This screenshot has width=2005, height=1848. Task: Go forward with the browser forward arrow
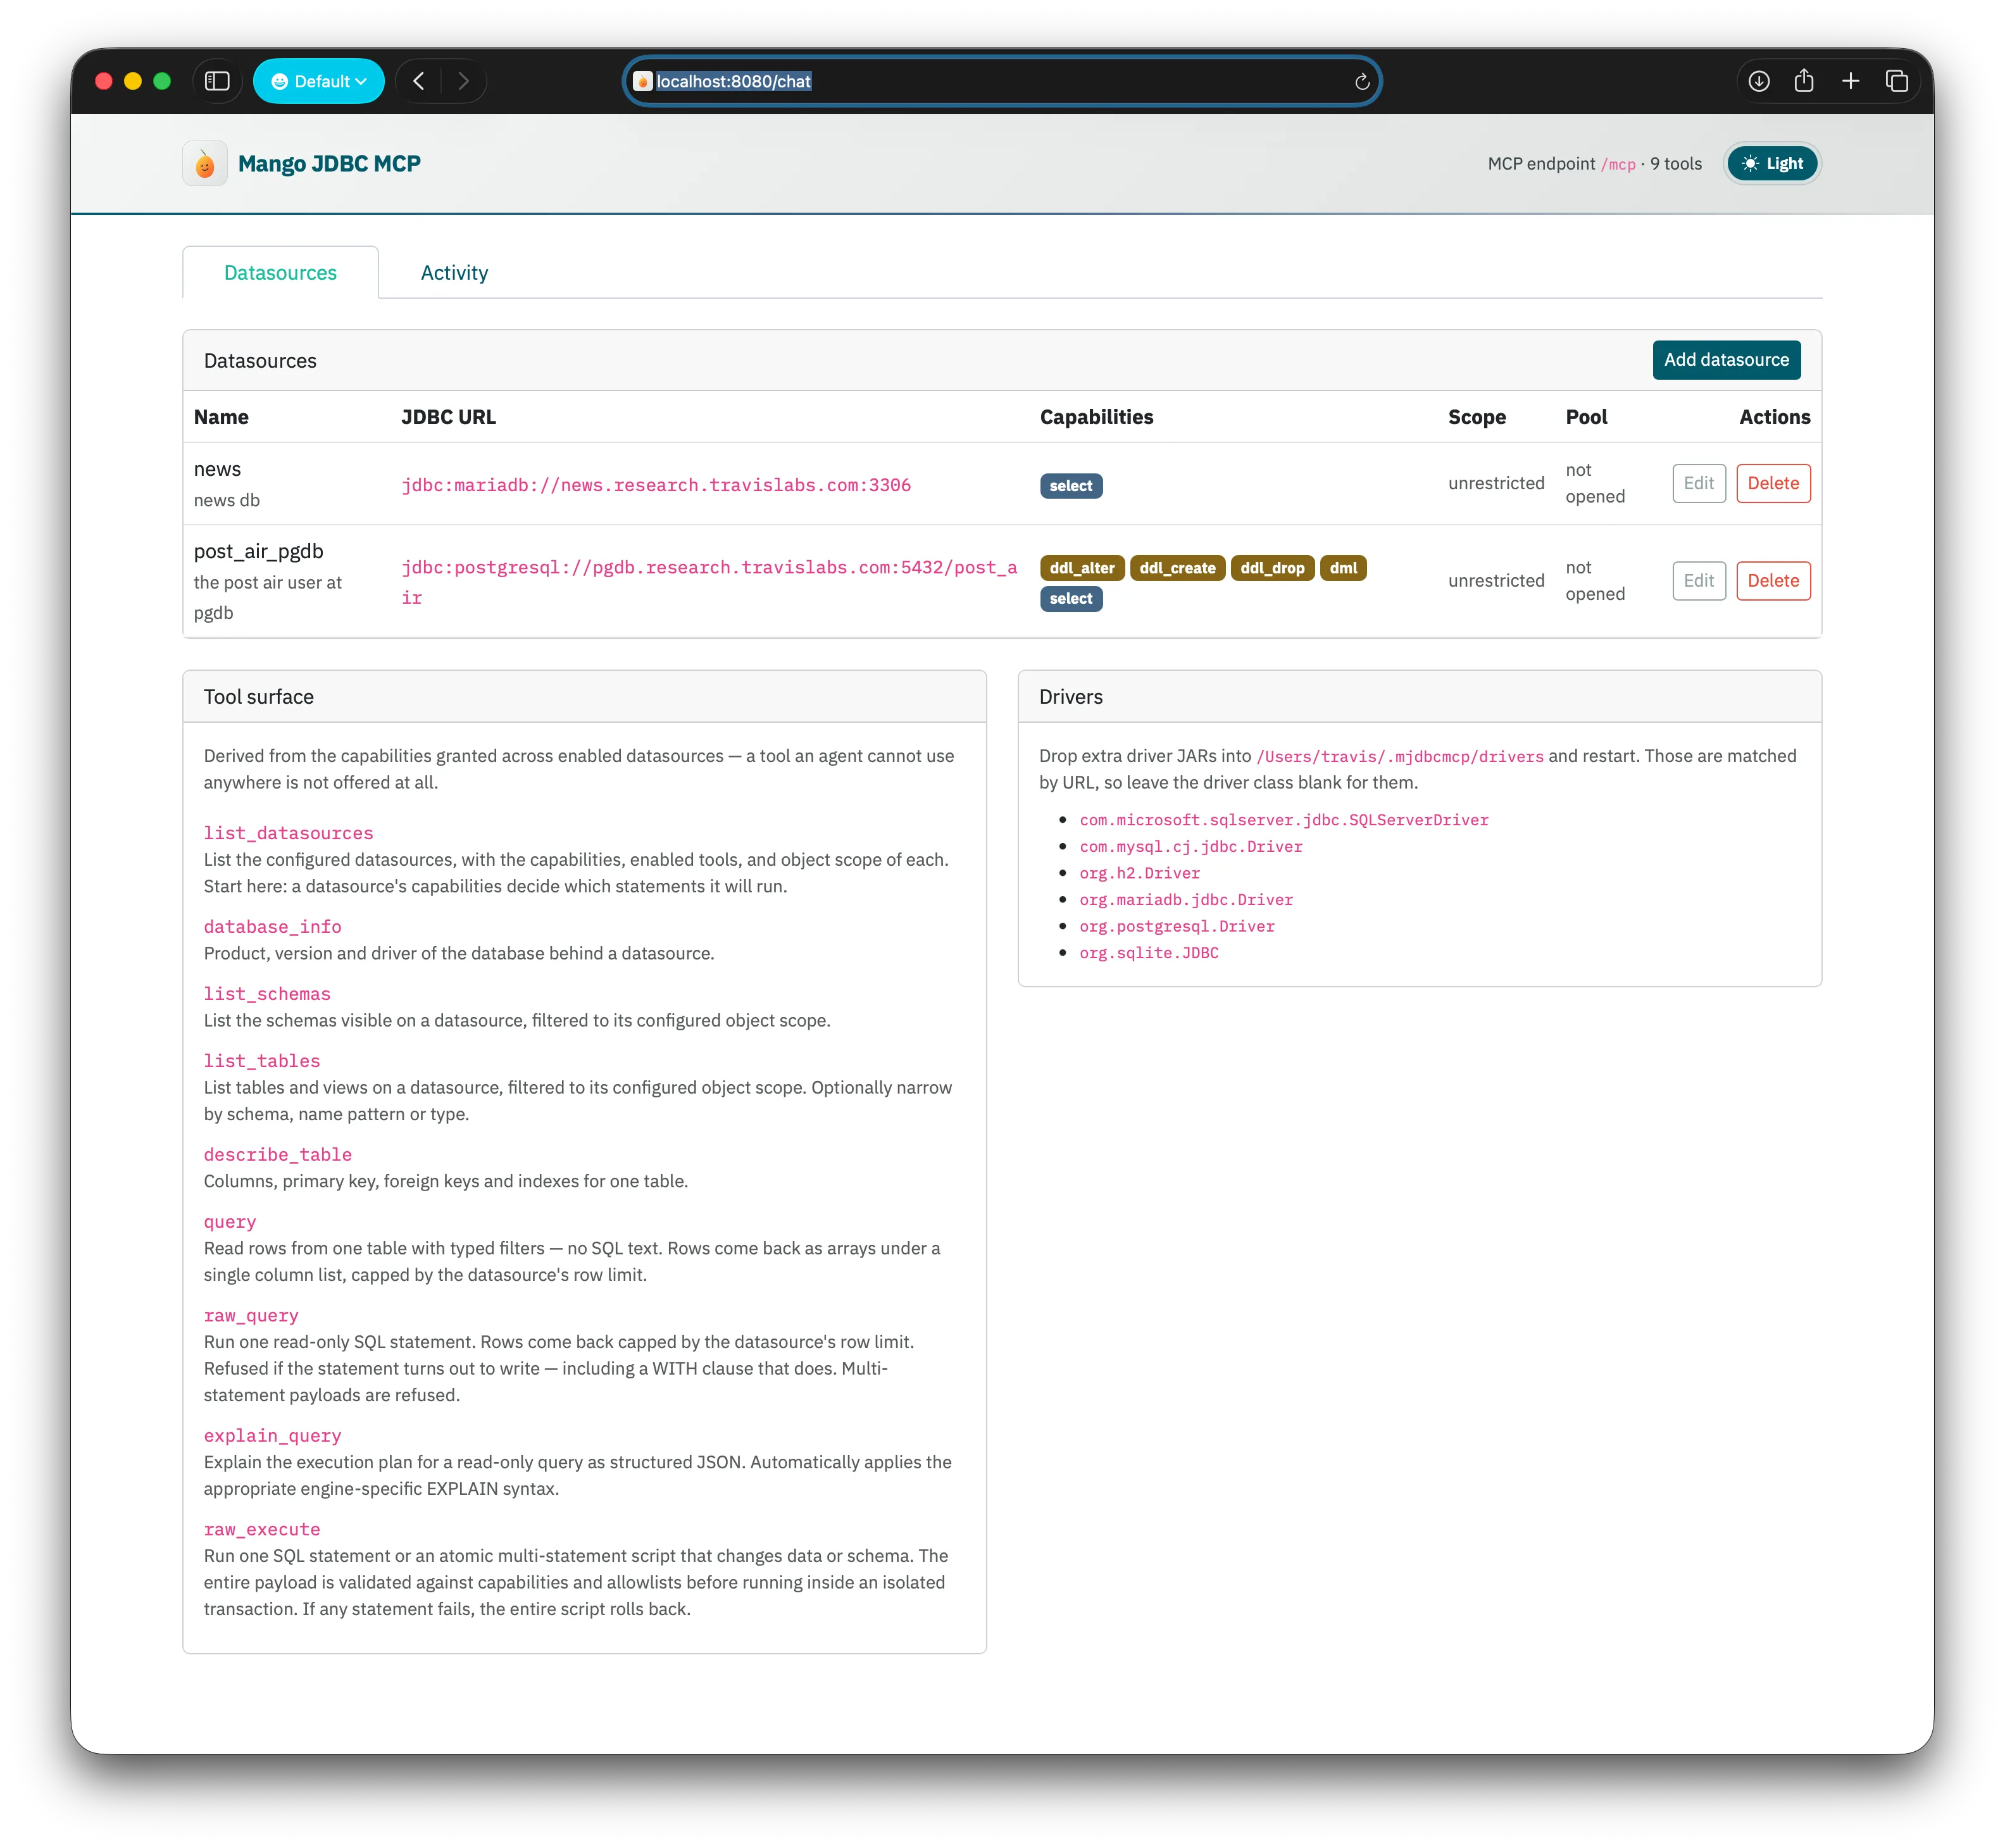tap(463, 81)
